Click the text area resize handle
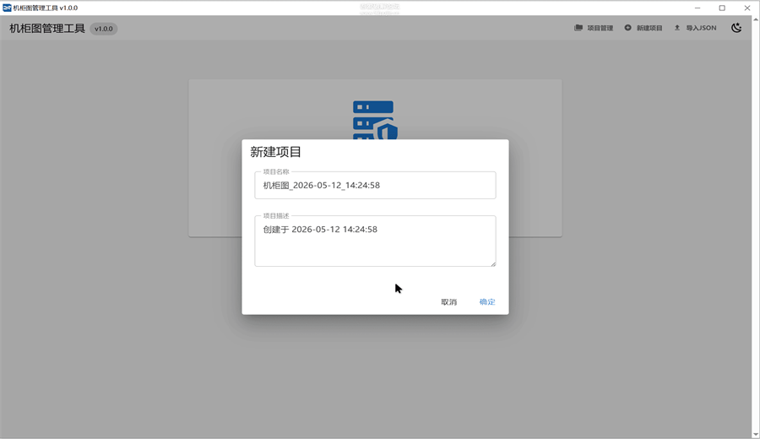Viewport: 760px width, 439px height. [493, 263]
